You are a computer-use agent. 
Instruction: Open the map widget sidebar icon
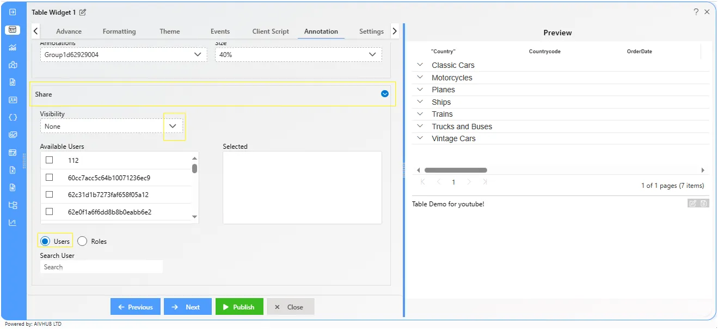coord(13,65)
